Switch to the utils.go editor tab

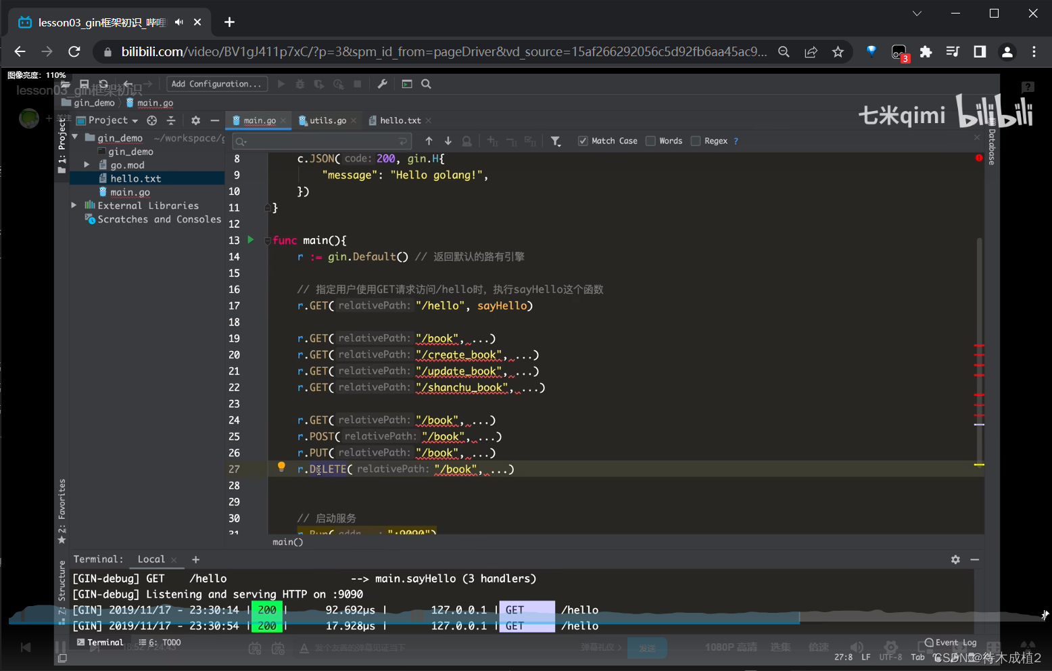click(327, 120)
